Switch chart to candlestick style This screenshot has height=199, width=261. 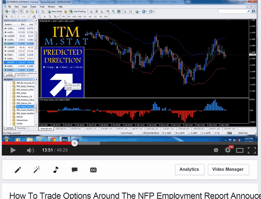(x=97, y=11)
